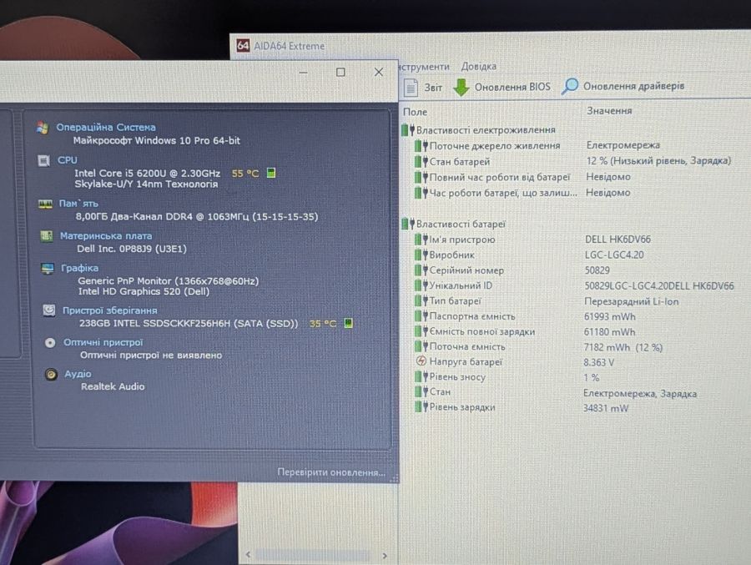This screenshot has height=565, width=751.
Task: Select the Властивості батареї group row
Action: click(454, 224)
